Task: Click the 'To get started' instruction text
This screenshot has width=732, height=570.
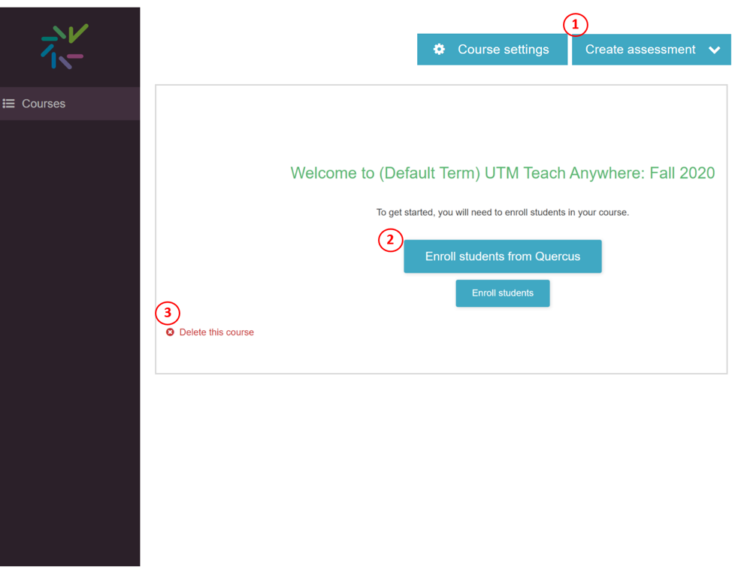Action: (x=502, y=212)
